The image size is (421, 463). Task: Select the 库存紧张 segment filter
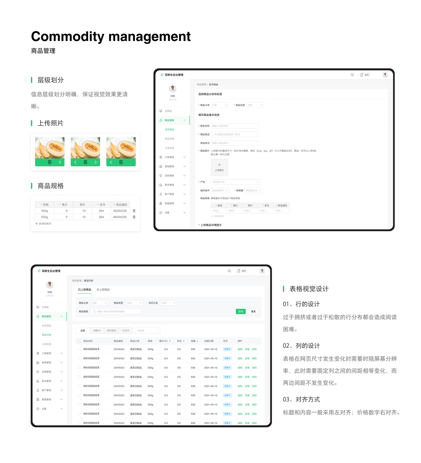click(112, 331)
